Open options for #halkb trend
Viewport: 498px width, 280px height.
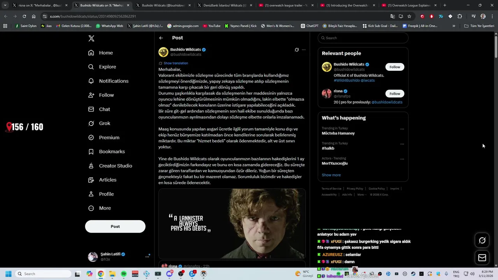click(x=402, y=144)
